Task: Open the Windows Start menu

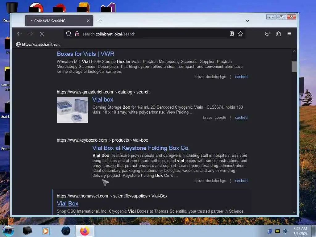Action: 8,231
